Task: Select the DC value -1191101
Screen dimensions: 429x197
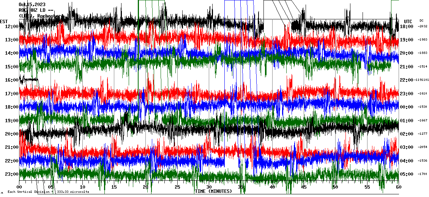Action: click(x=422, y=80)
